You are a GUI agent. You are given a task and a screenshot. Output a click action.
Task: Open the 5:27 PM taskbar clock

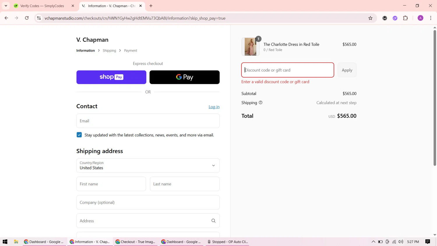tap(413, 242)
